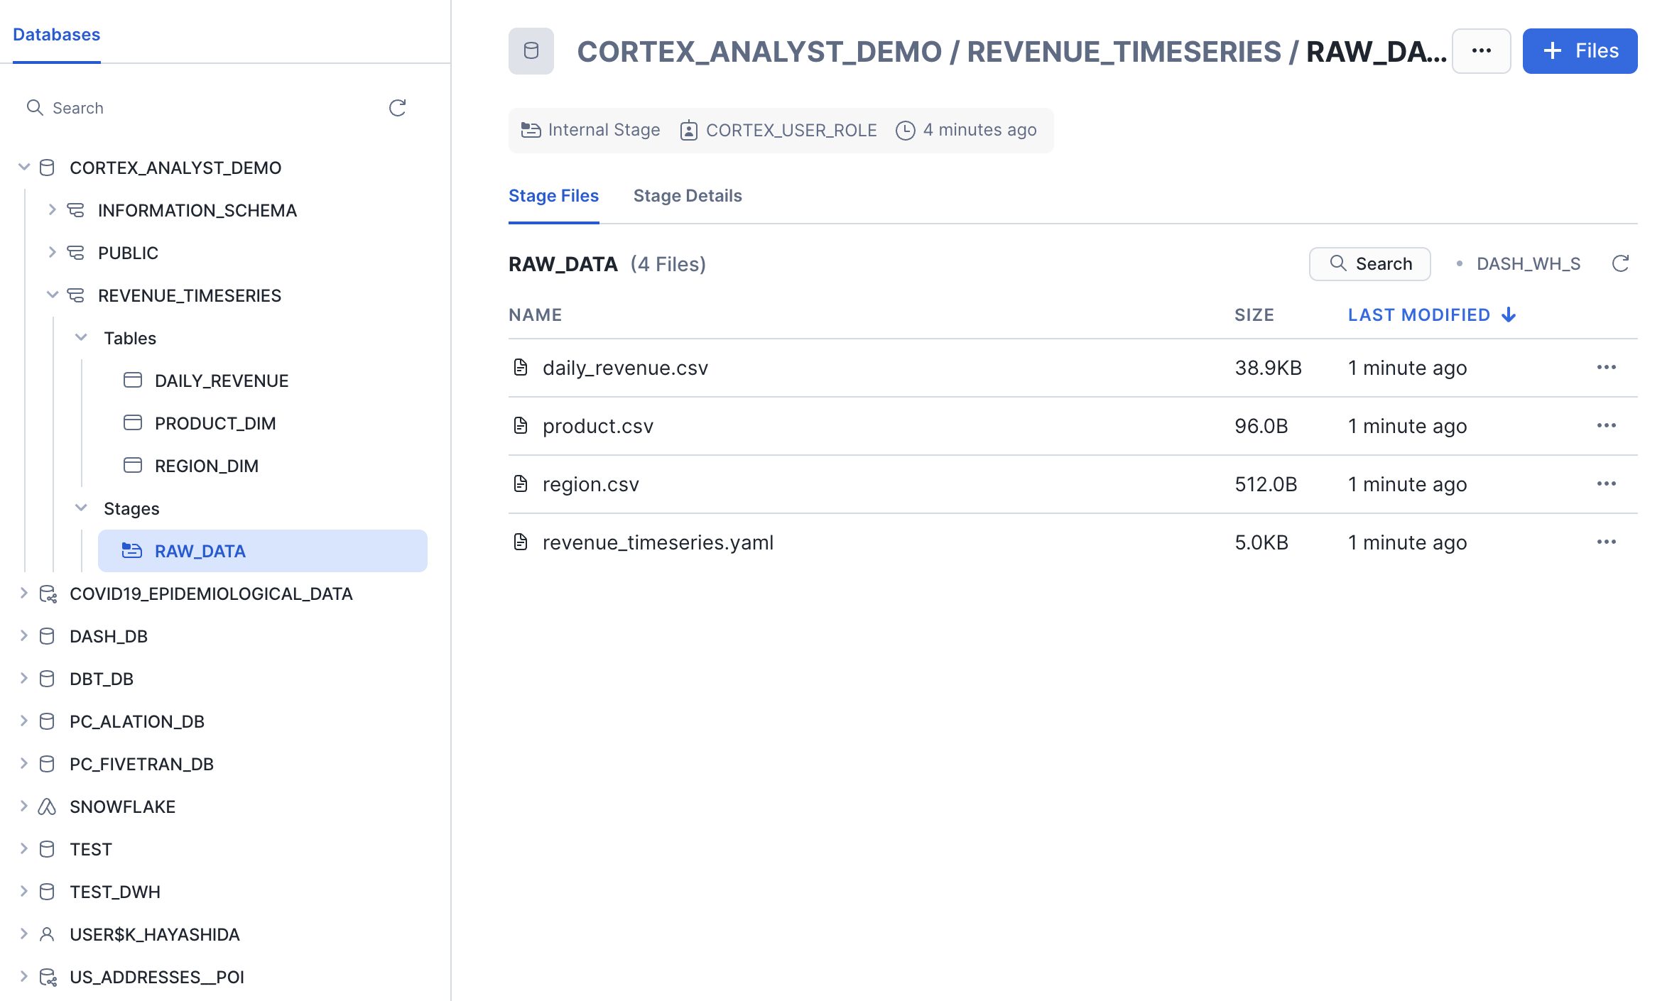Click the sidebar Search input field
This screenshot has height=1001, width=1672.
point(206,108)
